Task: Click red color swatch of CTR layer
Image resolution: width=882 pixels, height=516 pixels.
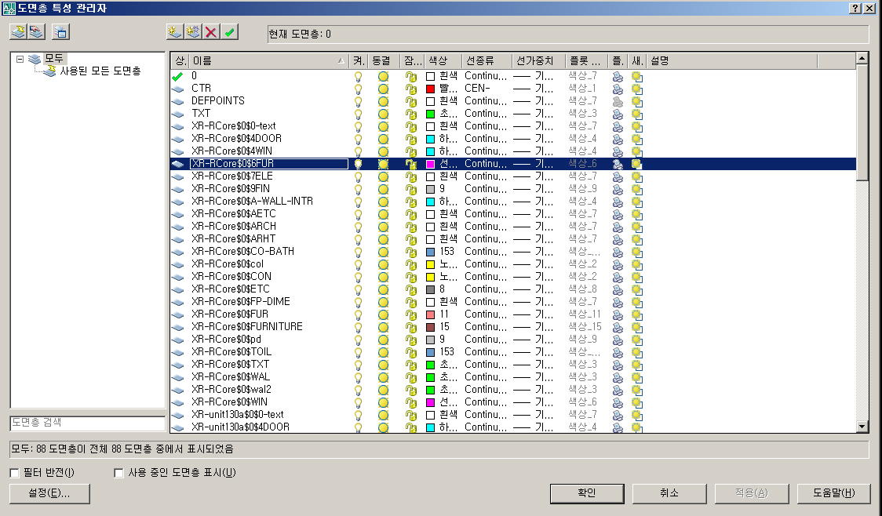Action: click(x=430, y=89)
